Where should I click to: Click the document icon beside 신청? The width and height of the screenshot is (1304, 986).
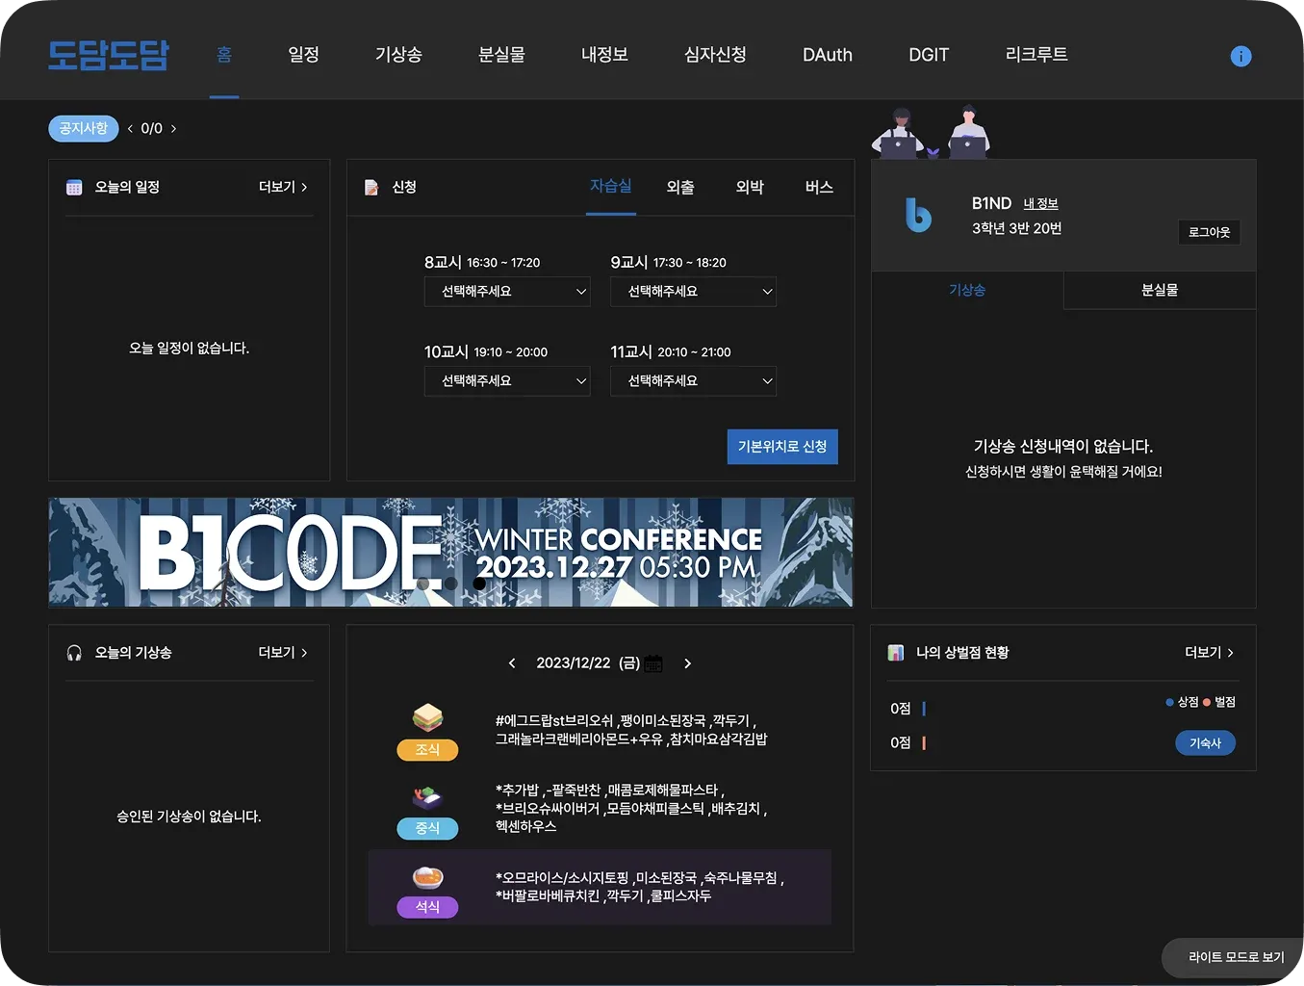point(371,187)
